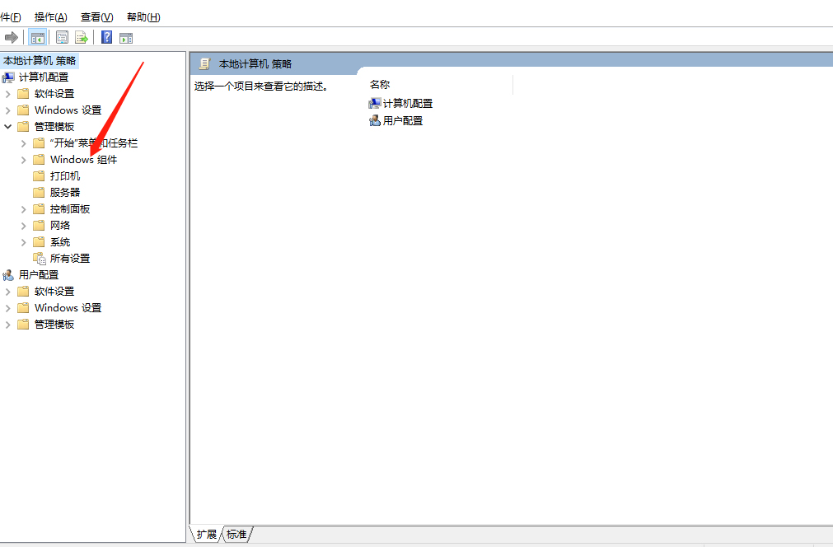Select the Windows 组件 tree item
The image size is (833, 547).
[x=83, y=159]
